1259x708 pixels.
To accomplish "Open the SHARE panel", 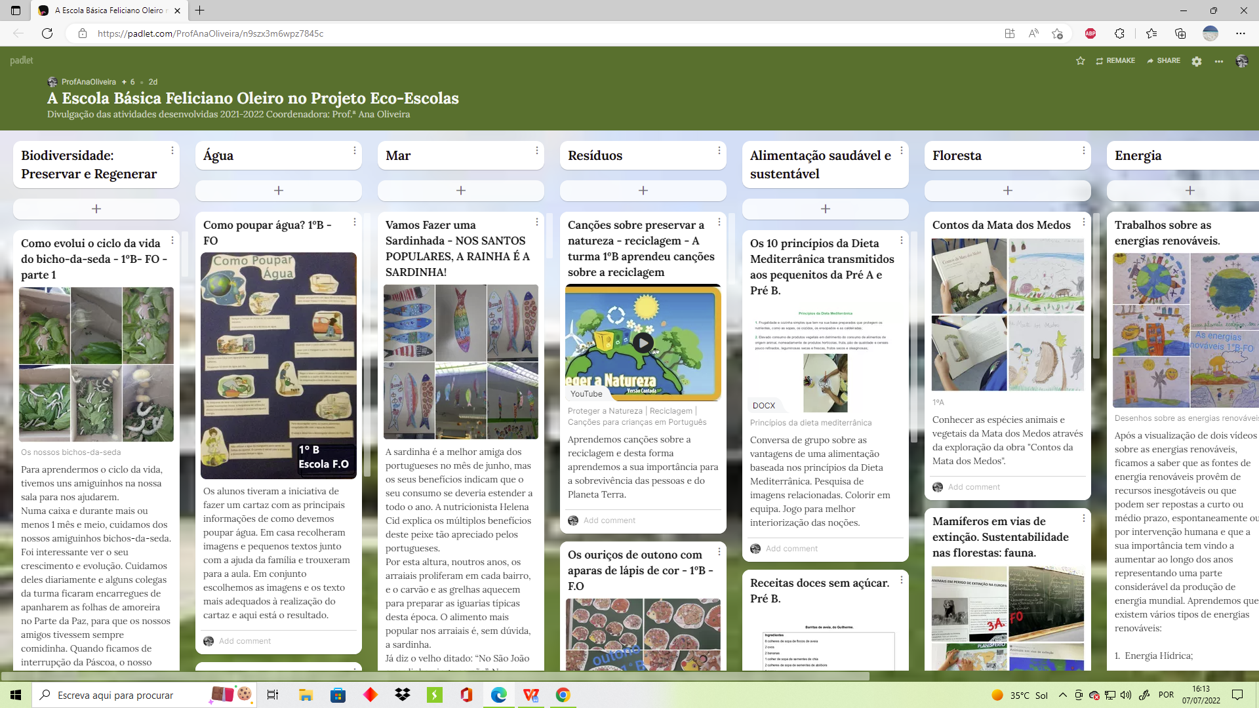I will 1163,61.
